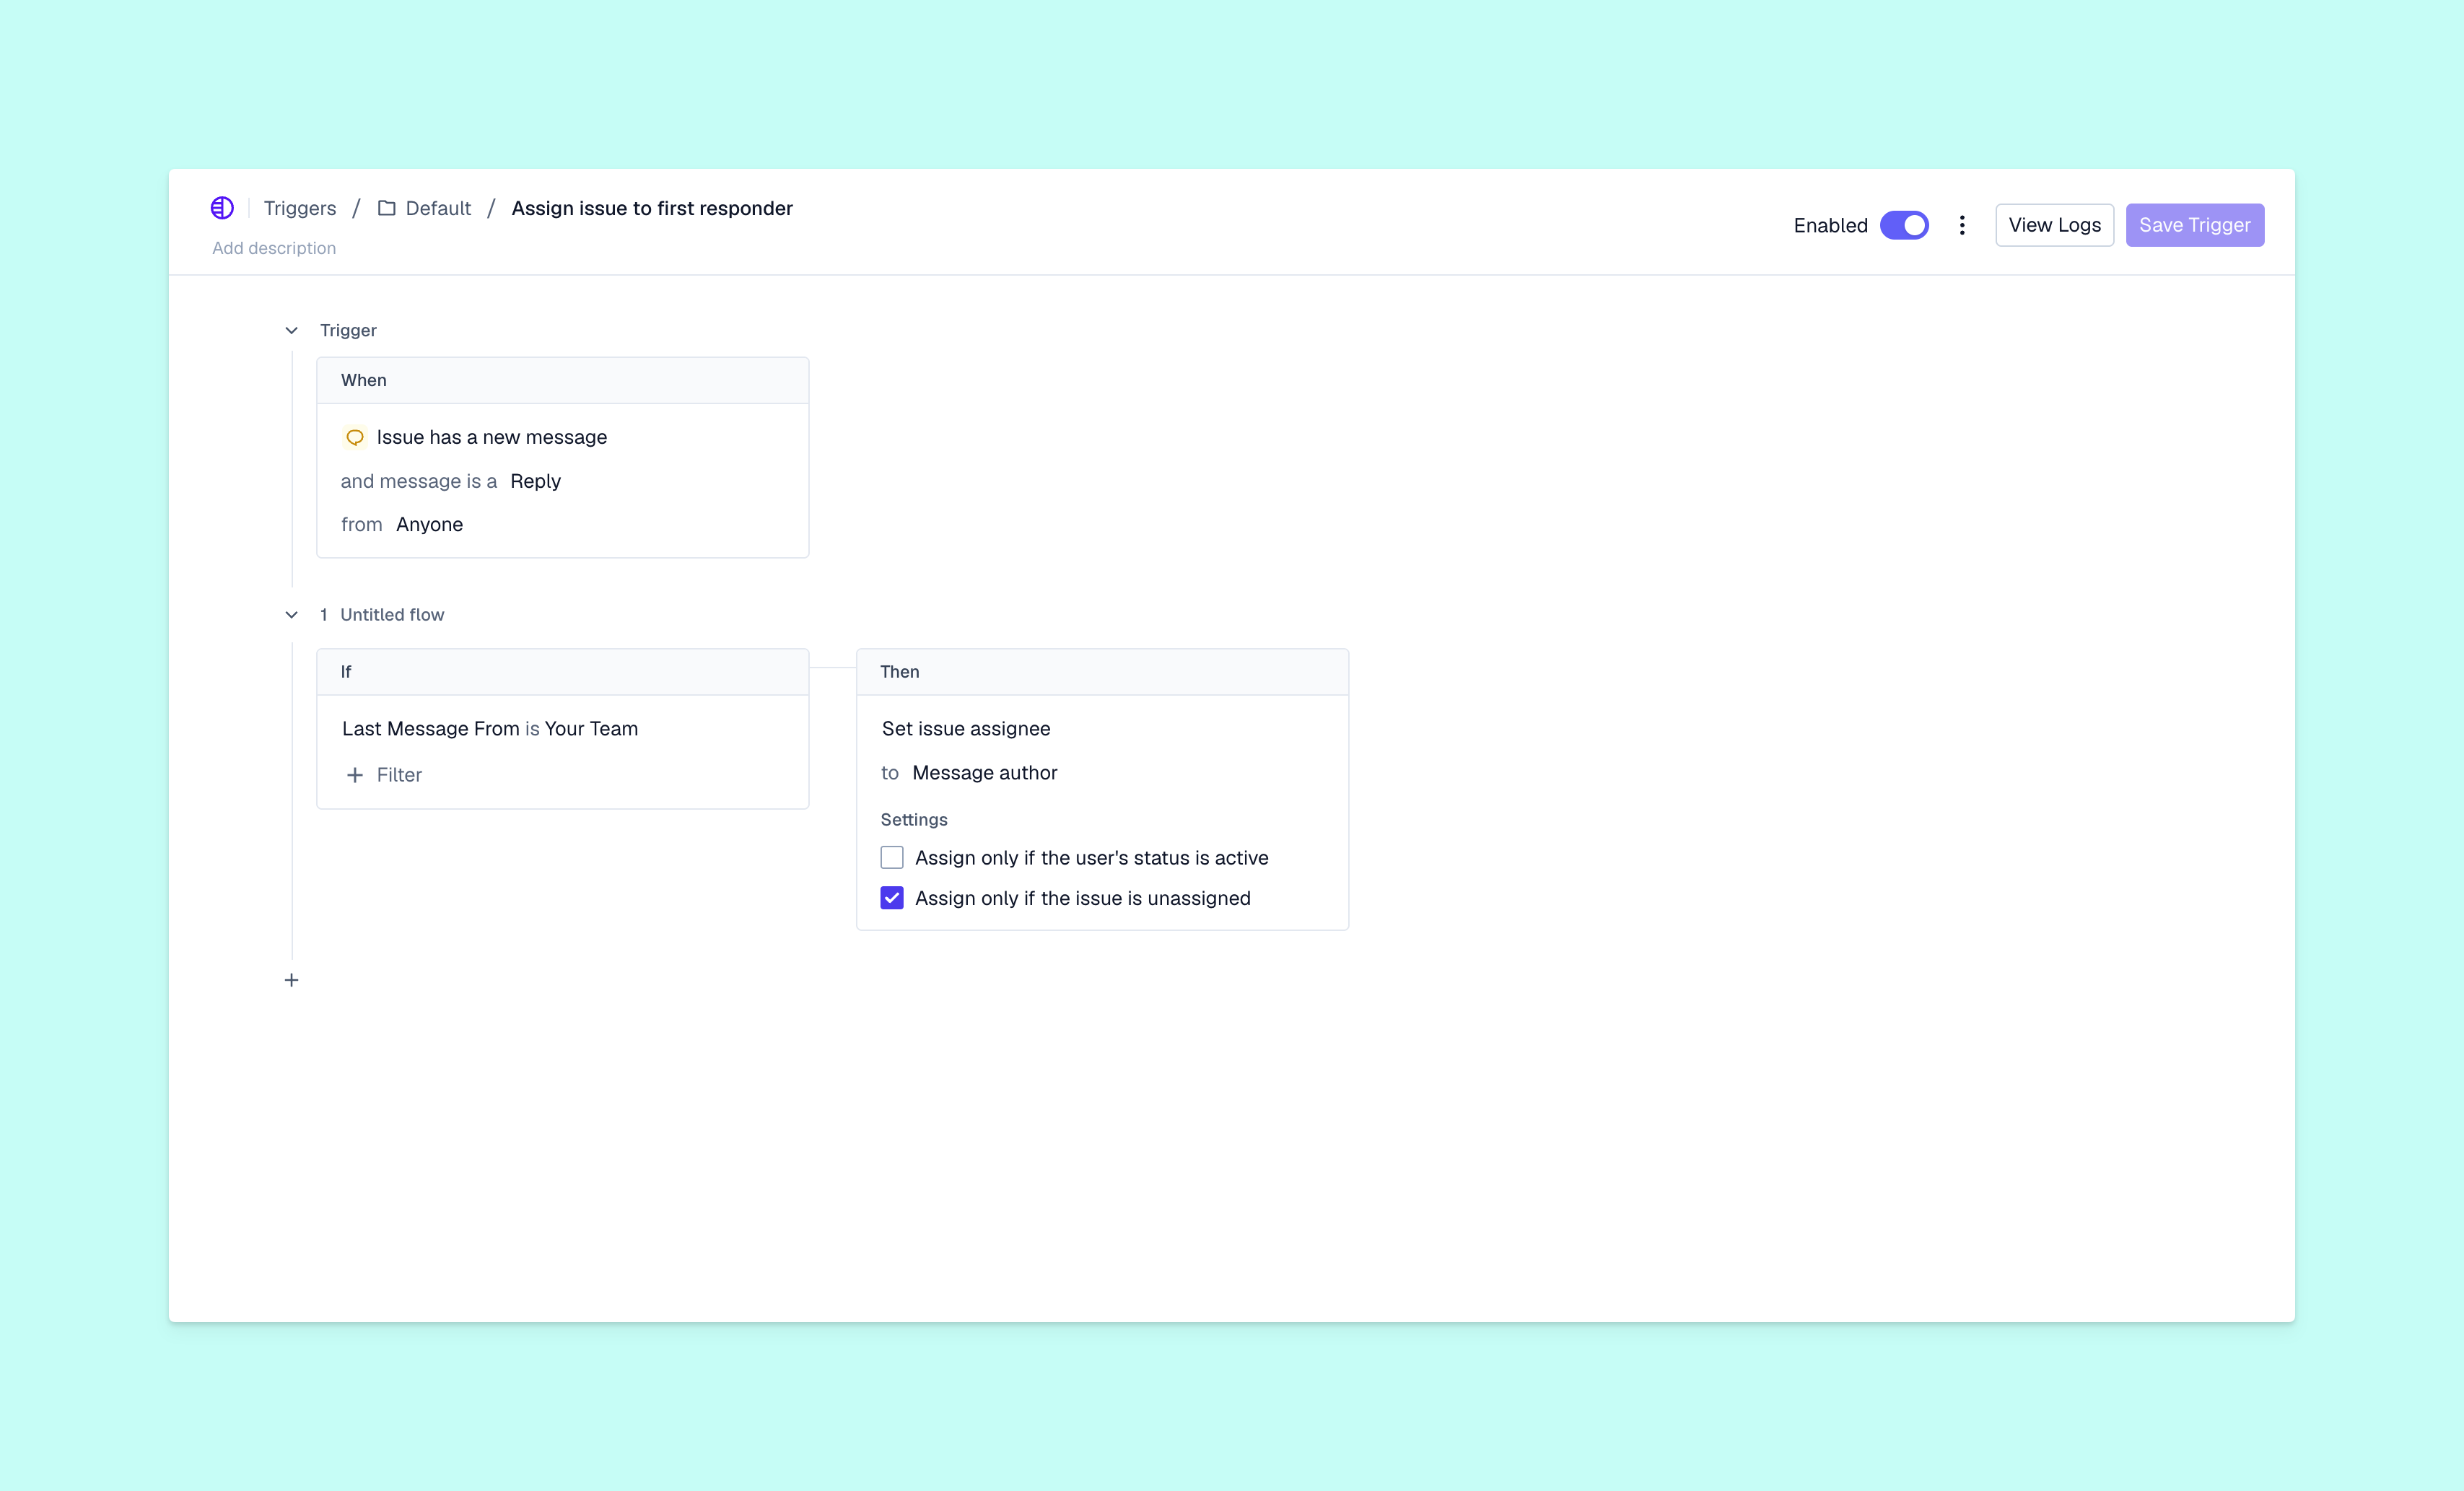Go to Default folder breadcrumb

pos(438,208)
